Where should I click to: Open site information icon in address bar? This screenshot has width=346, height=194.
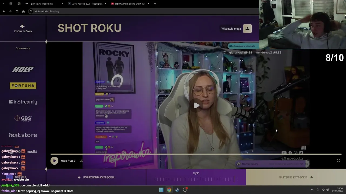pyautogui.click(x=31, y=11)
